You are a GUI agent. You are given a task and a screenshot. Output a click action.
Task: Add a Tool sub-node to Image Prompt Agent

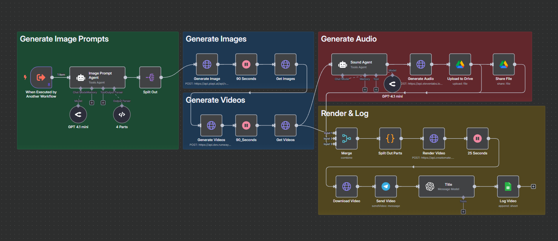coord(103,103)
